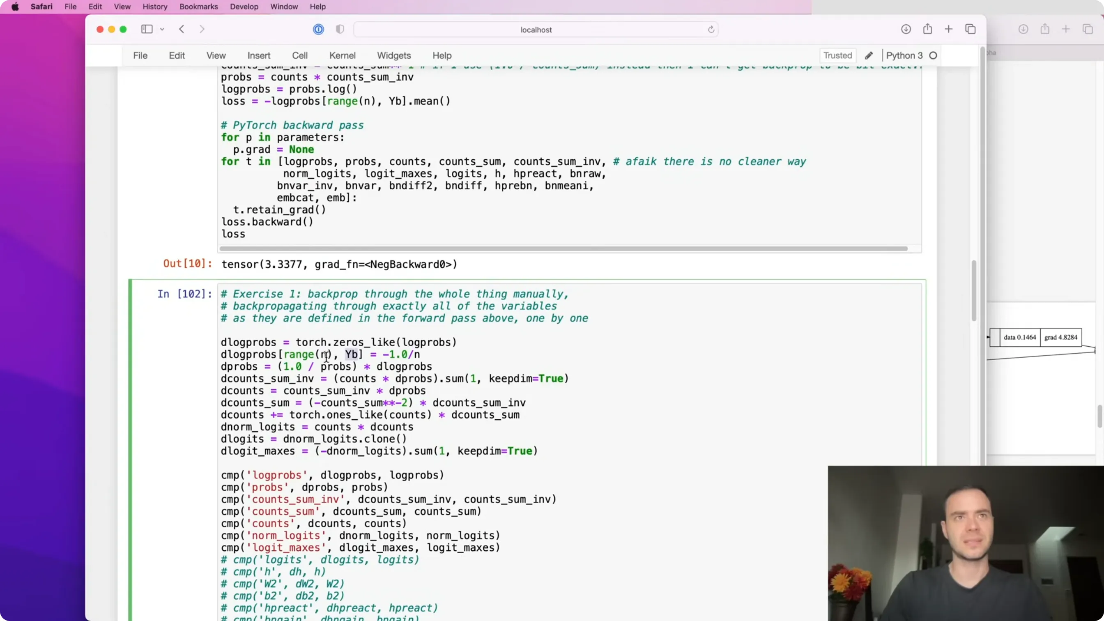1104x621 pixels.
Task: Open the Jupyter File menu
Action: [140, 55]
